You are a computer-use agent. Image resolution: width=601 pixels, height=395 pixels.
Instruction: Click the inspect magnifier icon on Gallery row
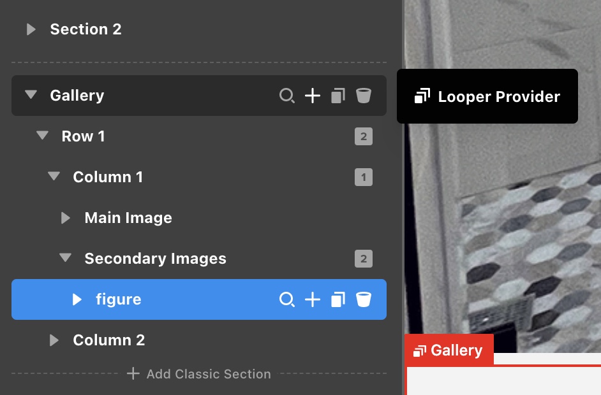point(287,96)
